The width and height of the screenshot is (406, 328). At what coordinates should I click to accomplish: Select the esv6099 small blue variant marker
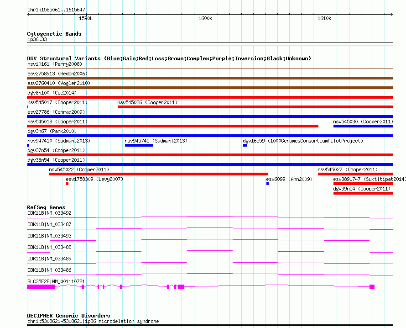point(267,184)
